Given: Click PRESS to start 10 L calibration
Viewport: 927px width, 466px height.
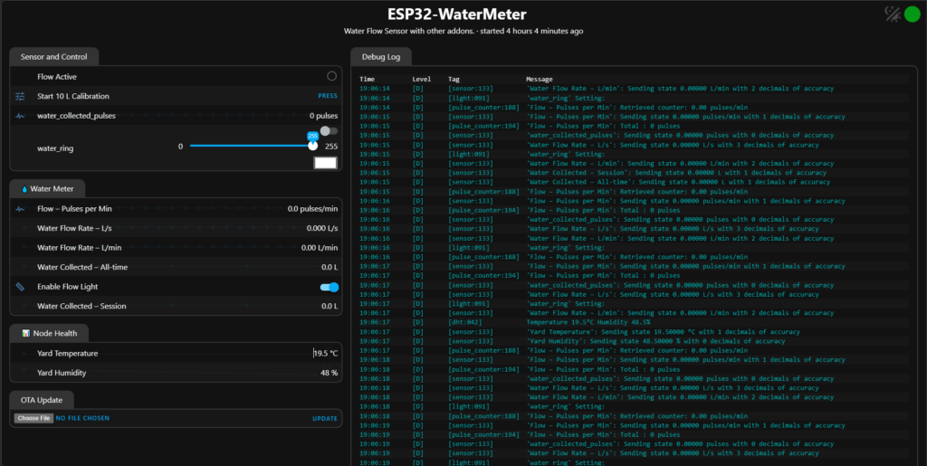Looking at the screenshot, I should 328,96.
